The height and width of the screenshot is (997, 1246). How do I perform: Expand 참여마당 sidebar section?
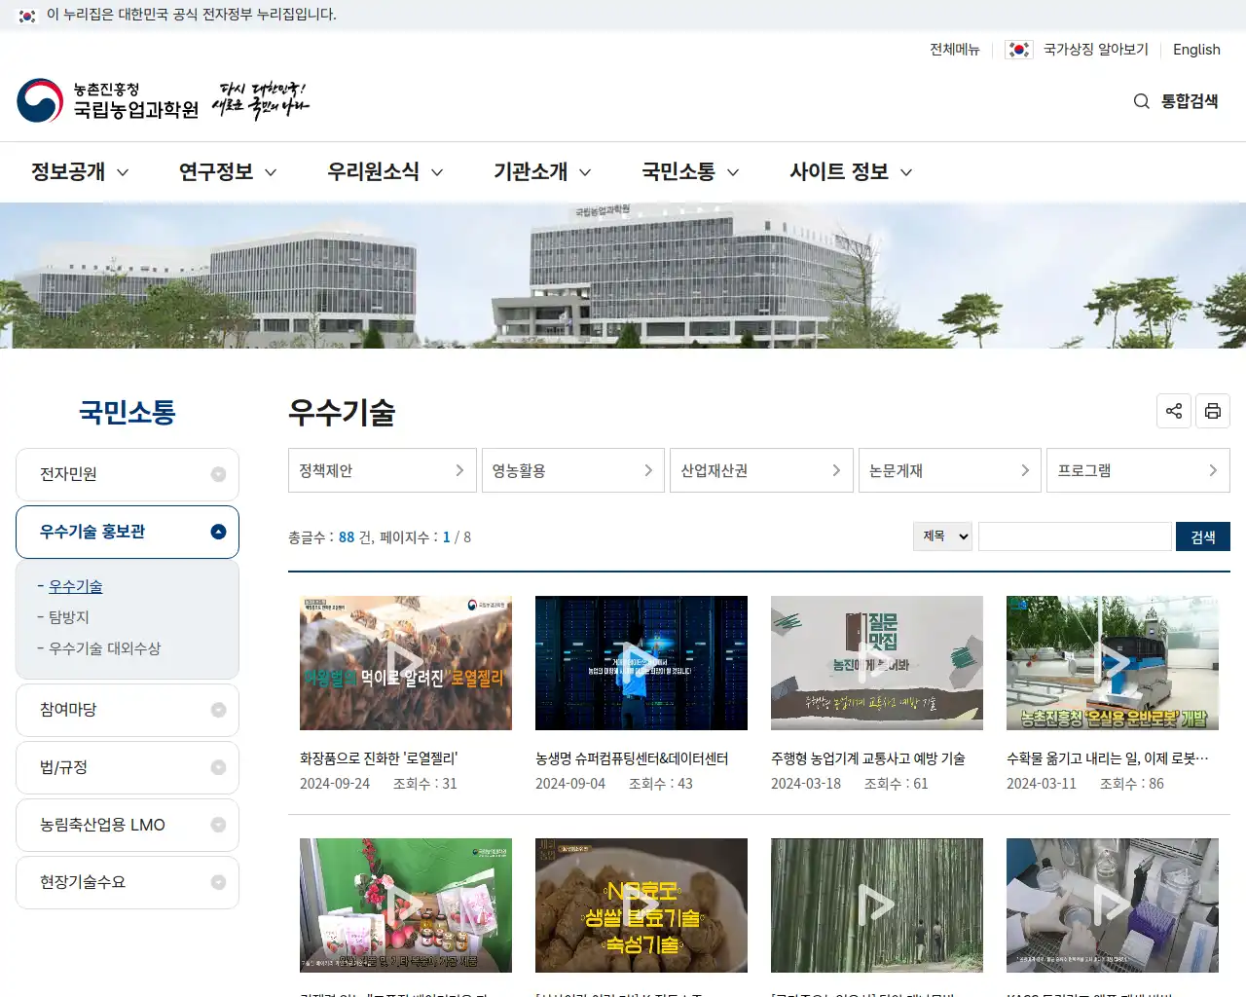pyautogui.click(x=128, y=710)
